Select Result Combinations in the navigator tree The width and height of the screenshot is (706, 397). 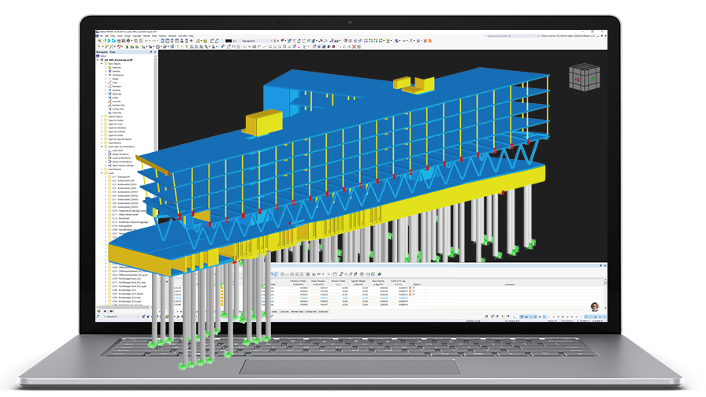point(122,161)
